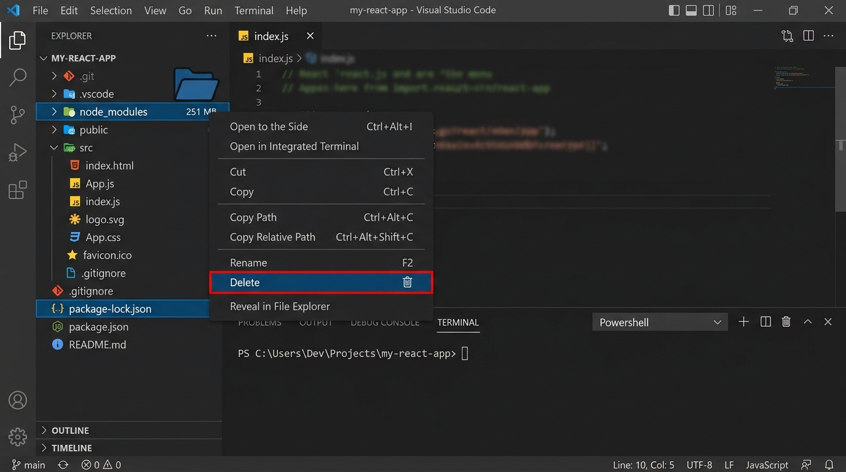Open the Run and Debug view
846x472 pixels.
point(18,152)
